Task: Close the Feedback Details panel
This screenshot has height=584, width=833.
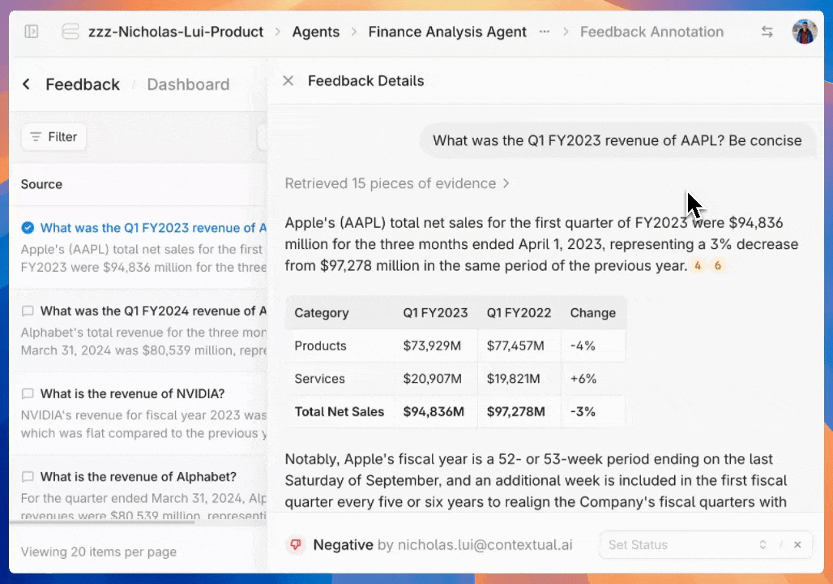Action: [288, 81]
